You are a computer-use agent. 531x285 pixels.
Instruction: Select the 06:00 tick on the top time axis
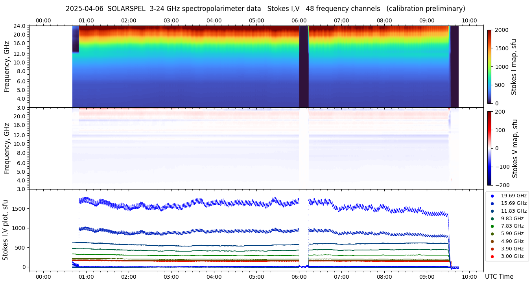[x=299, y=20]
